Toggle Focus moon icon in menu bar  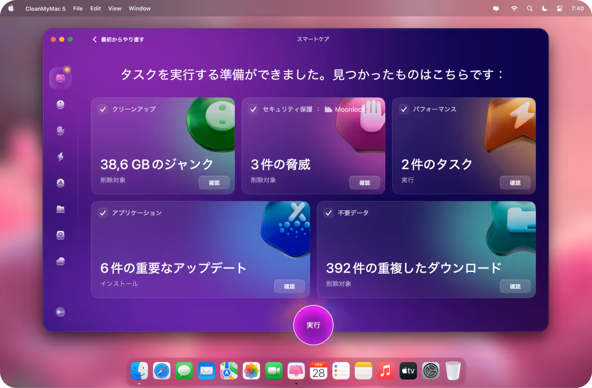point(545,8)
